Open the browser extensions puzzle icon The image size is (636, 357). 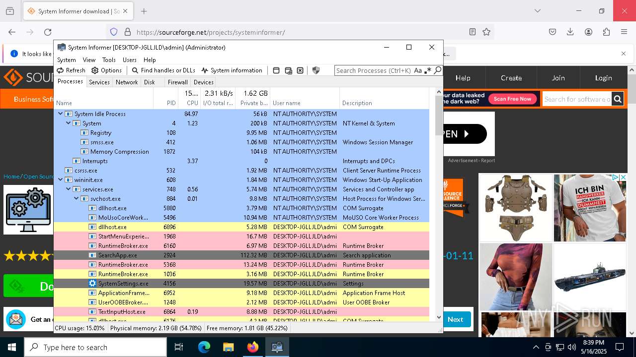[x=606, y=32]
